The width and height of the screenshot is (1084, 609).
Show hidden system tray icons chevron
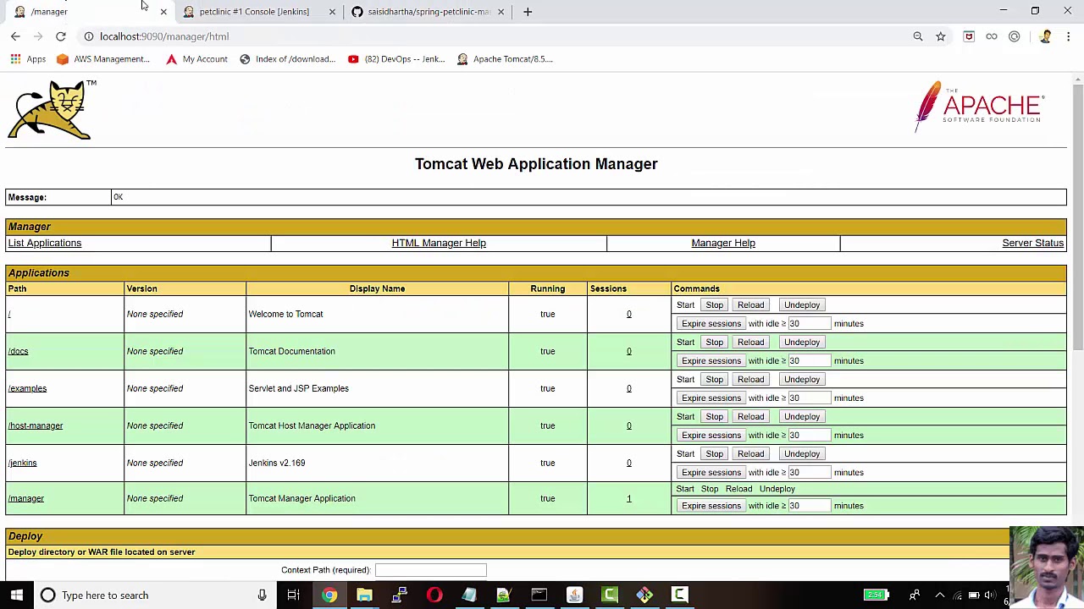click(x=939, y=595)
